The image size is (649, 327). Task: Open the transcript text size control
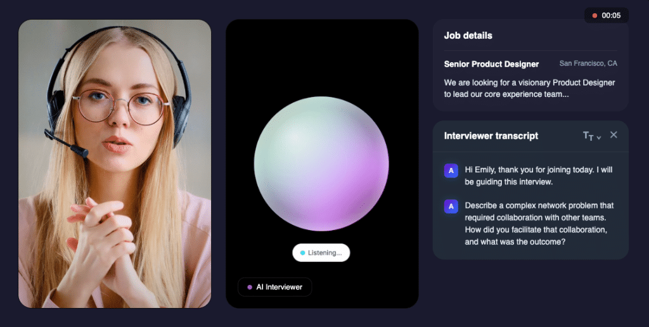(588, 136)
